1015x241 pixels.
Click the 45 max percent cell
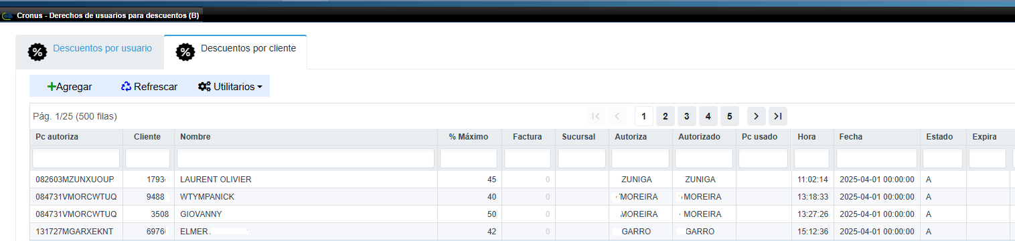pos(469,180)
